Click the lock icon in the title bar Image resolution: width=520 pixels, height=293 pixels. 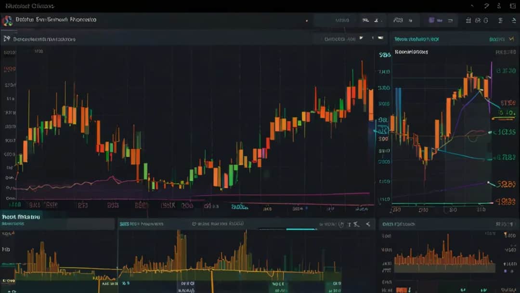pyautogui.click(x=499, y=6)
